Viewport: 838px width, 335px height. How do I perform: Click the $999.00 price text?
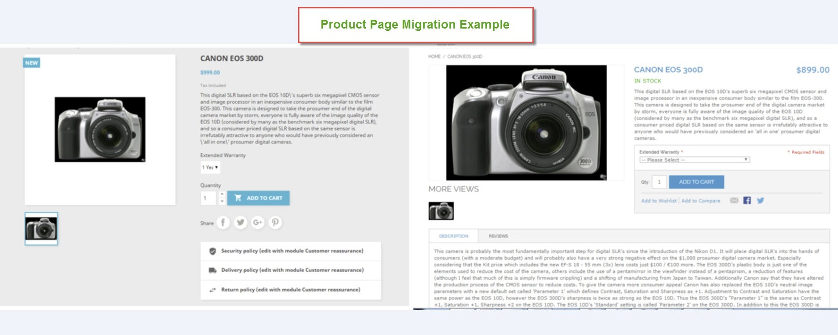(210, 72)
